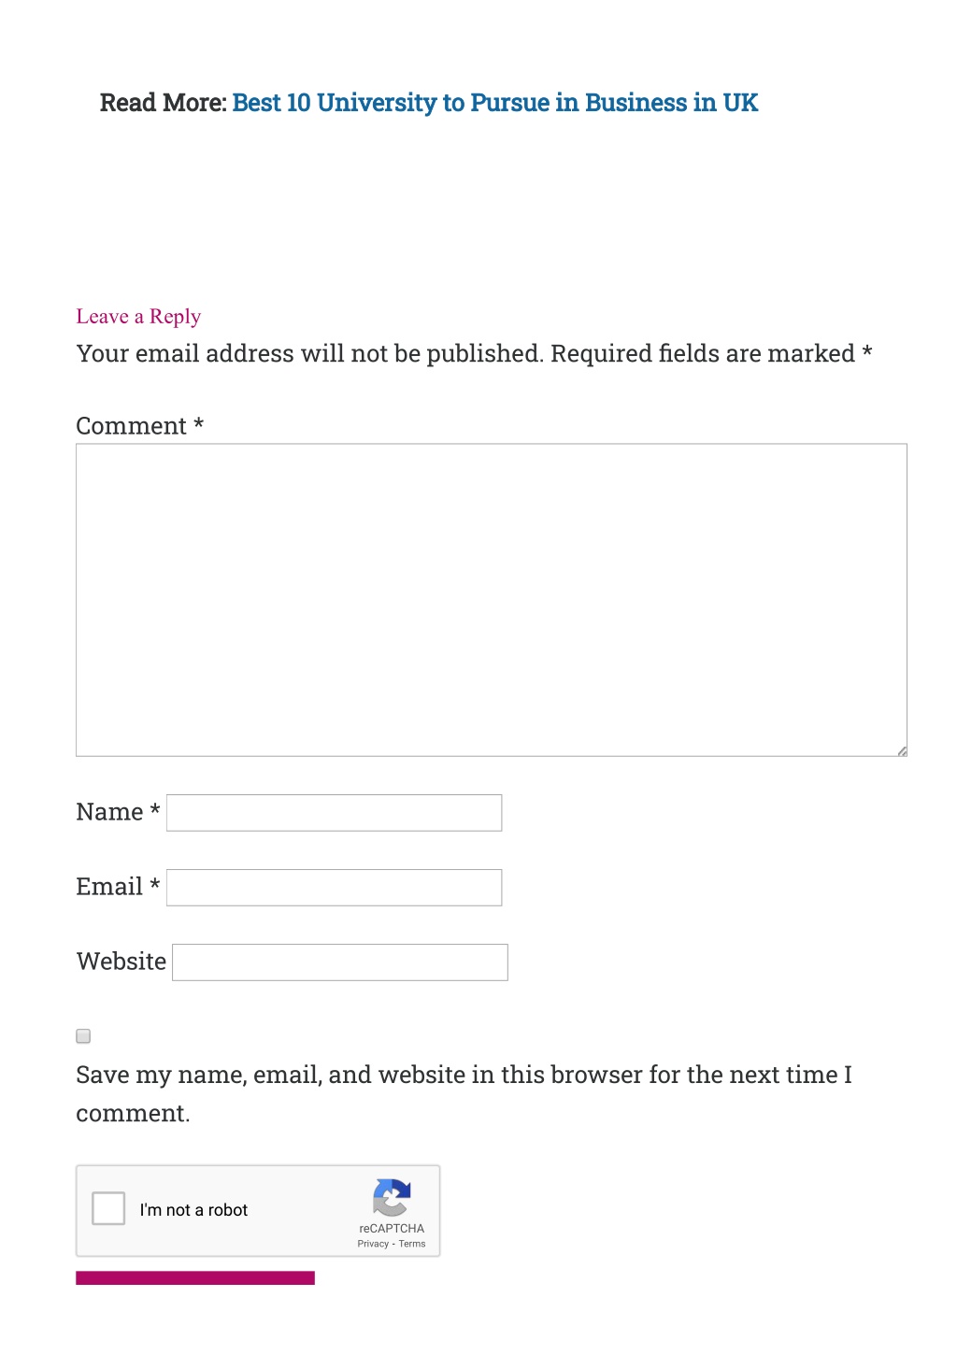Click the comment box resize grip icon
The width and height of the screenshot is (957, 1354).
tap(902, 750)
